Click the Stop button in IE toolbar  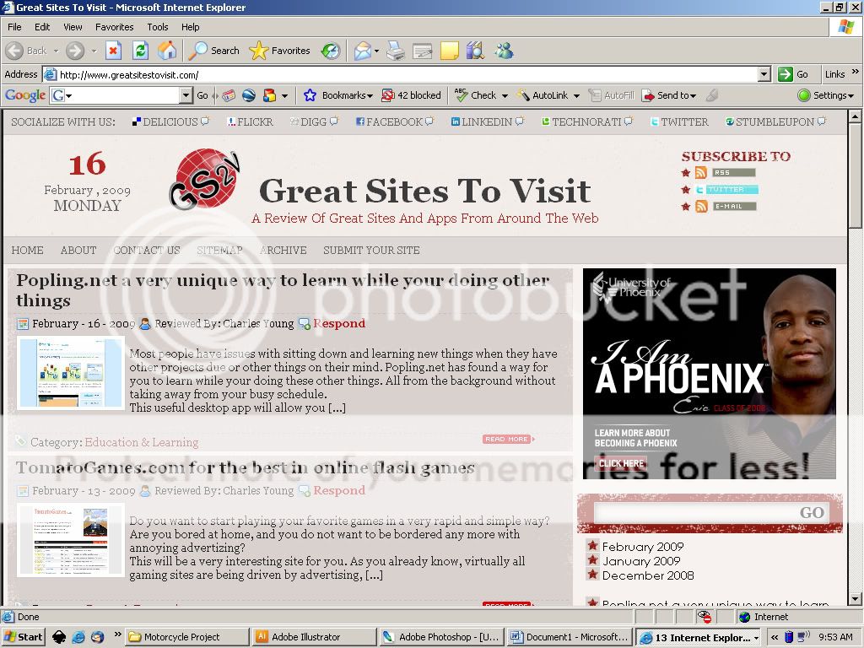(113, 51)
